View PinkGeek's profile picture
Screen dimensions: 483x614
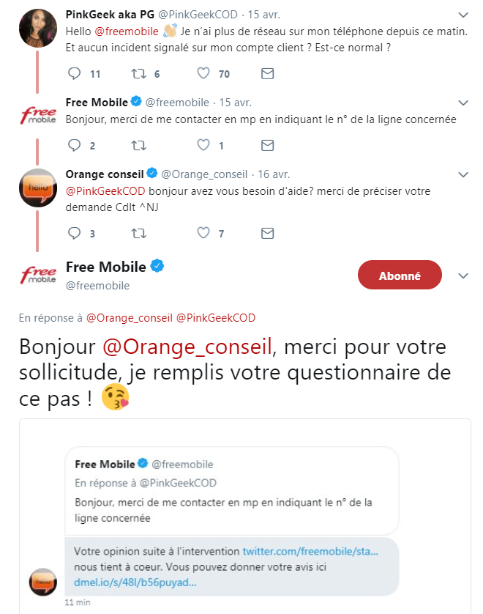pos(38,28)
